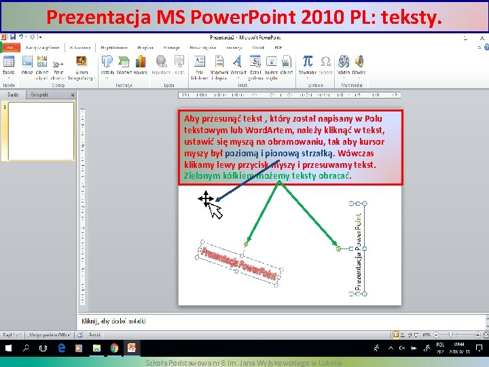Expand the Kształty shapes gallery

click(107, 78)
